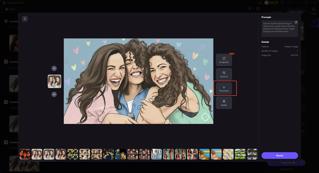Image resolution: width=319 pixels, height=173 pixels.
Task: Add credits with the plus next to 1514
Action: (276, 3)
